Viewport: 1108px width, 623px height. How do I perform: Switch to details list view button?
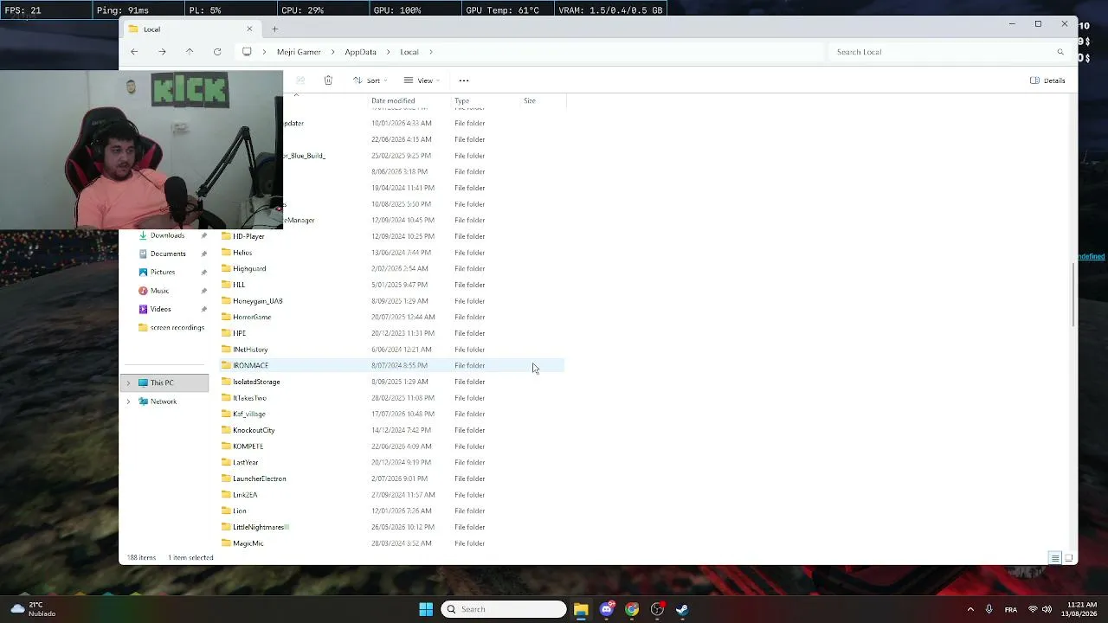(1055, 558)
